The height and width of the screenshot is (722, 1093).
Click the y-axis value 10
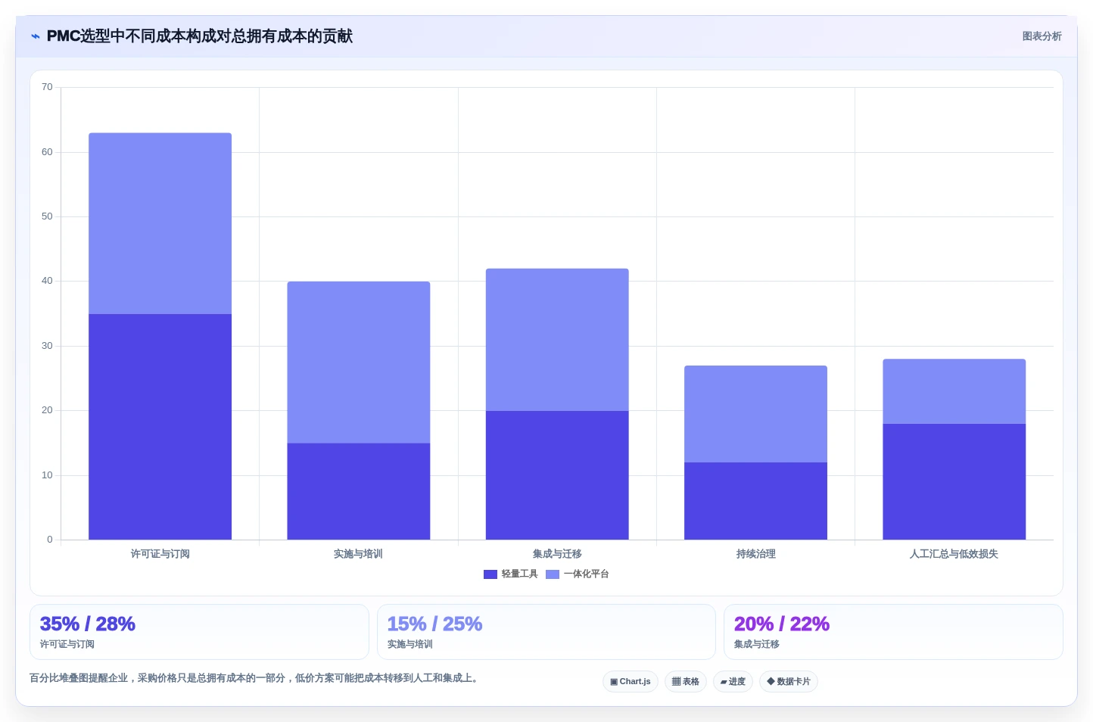[x=47, y=475]
